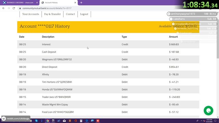
Task: View site info via the padlock icon
Action: point(20,8)
